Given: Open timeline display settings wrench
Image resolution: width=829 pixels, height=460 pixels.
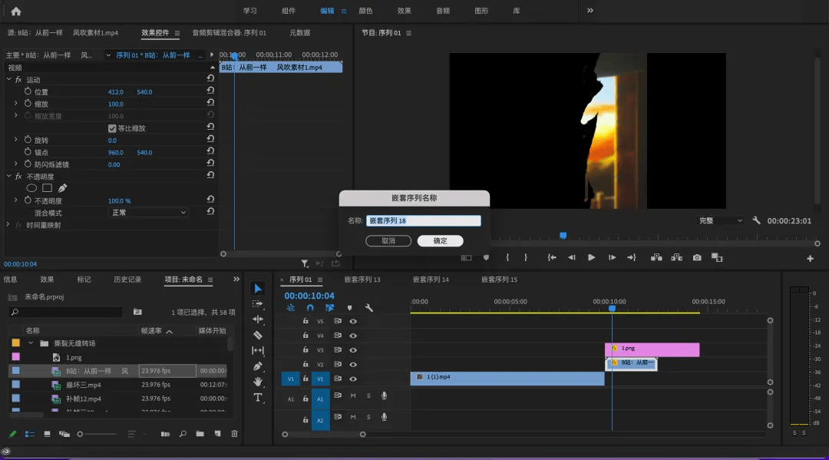Looking at the screenshot, I should coord(369,308).
